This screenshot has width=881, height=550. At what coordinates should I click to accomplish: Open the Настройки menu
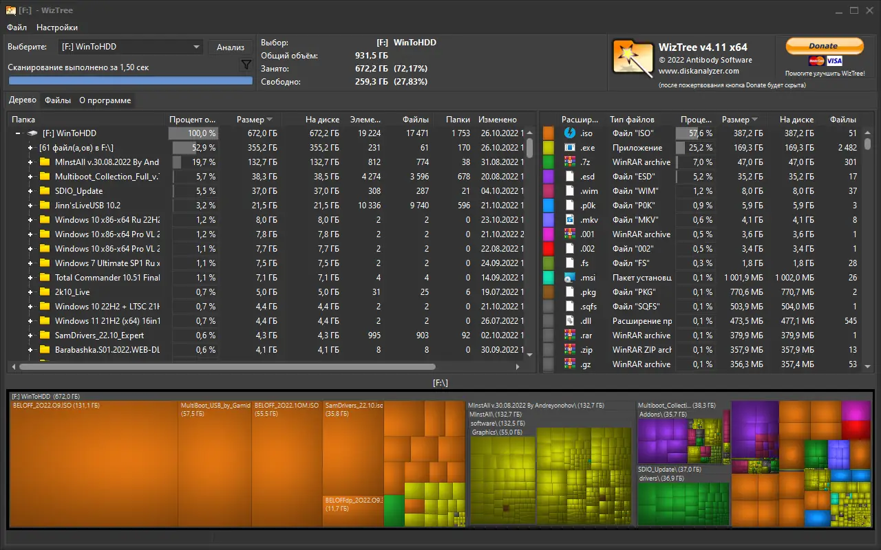(x=57, y=27)
